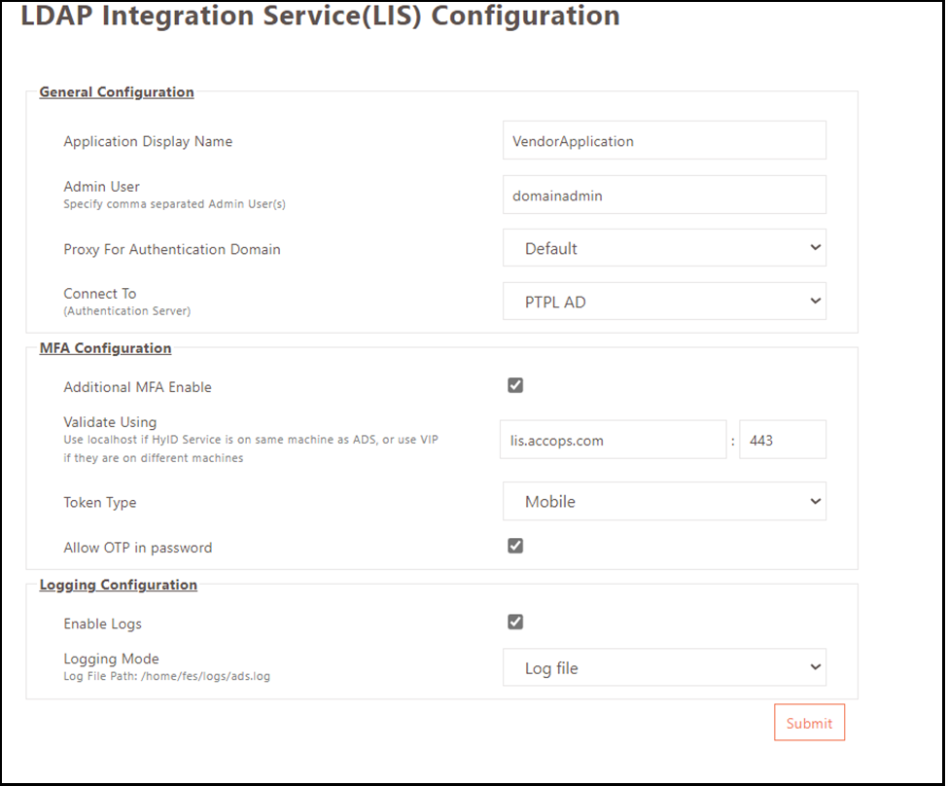Focus the Admin User input box

(x=664, y=195)
